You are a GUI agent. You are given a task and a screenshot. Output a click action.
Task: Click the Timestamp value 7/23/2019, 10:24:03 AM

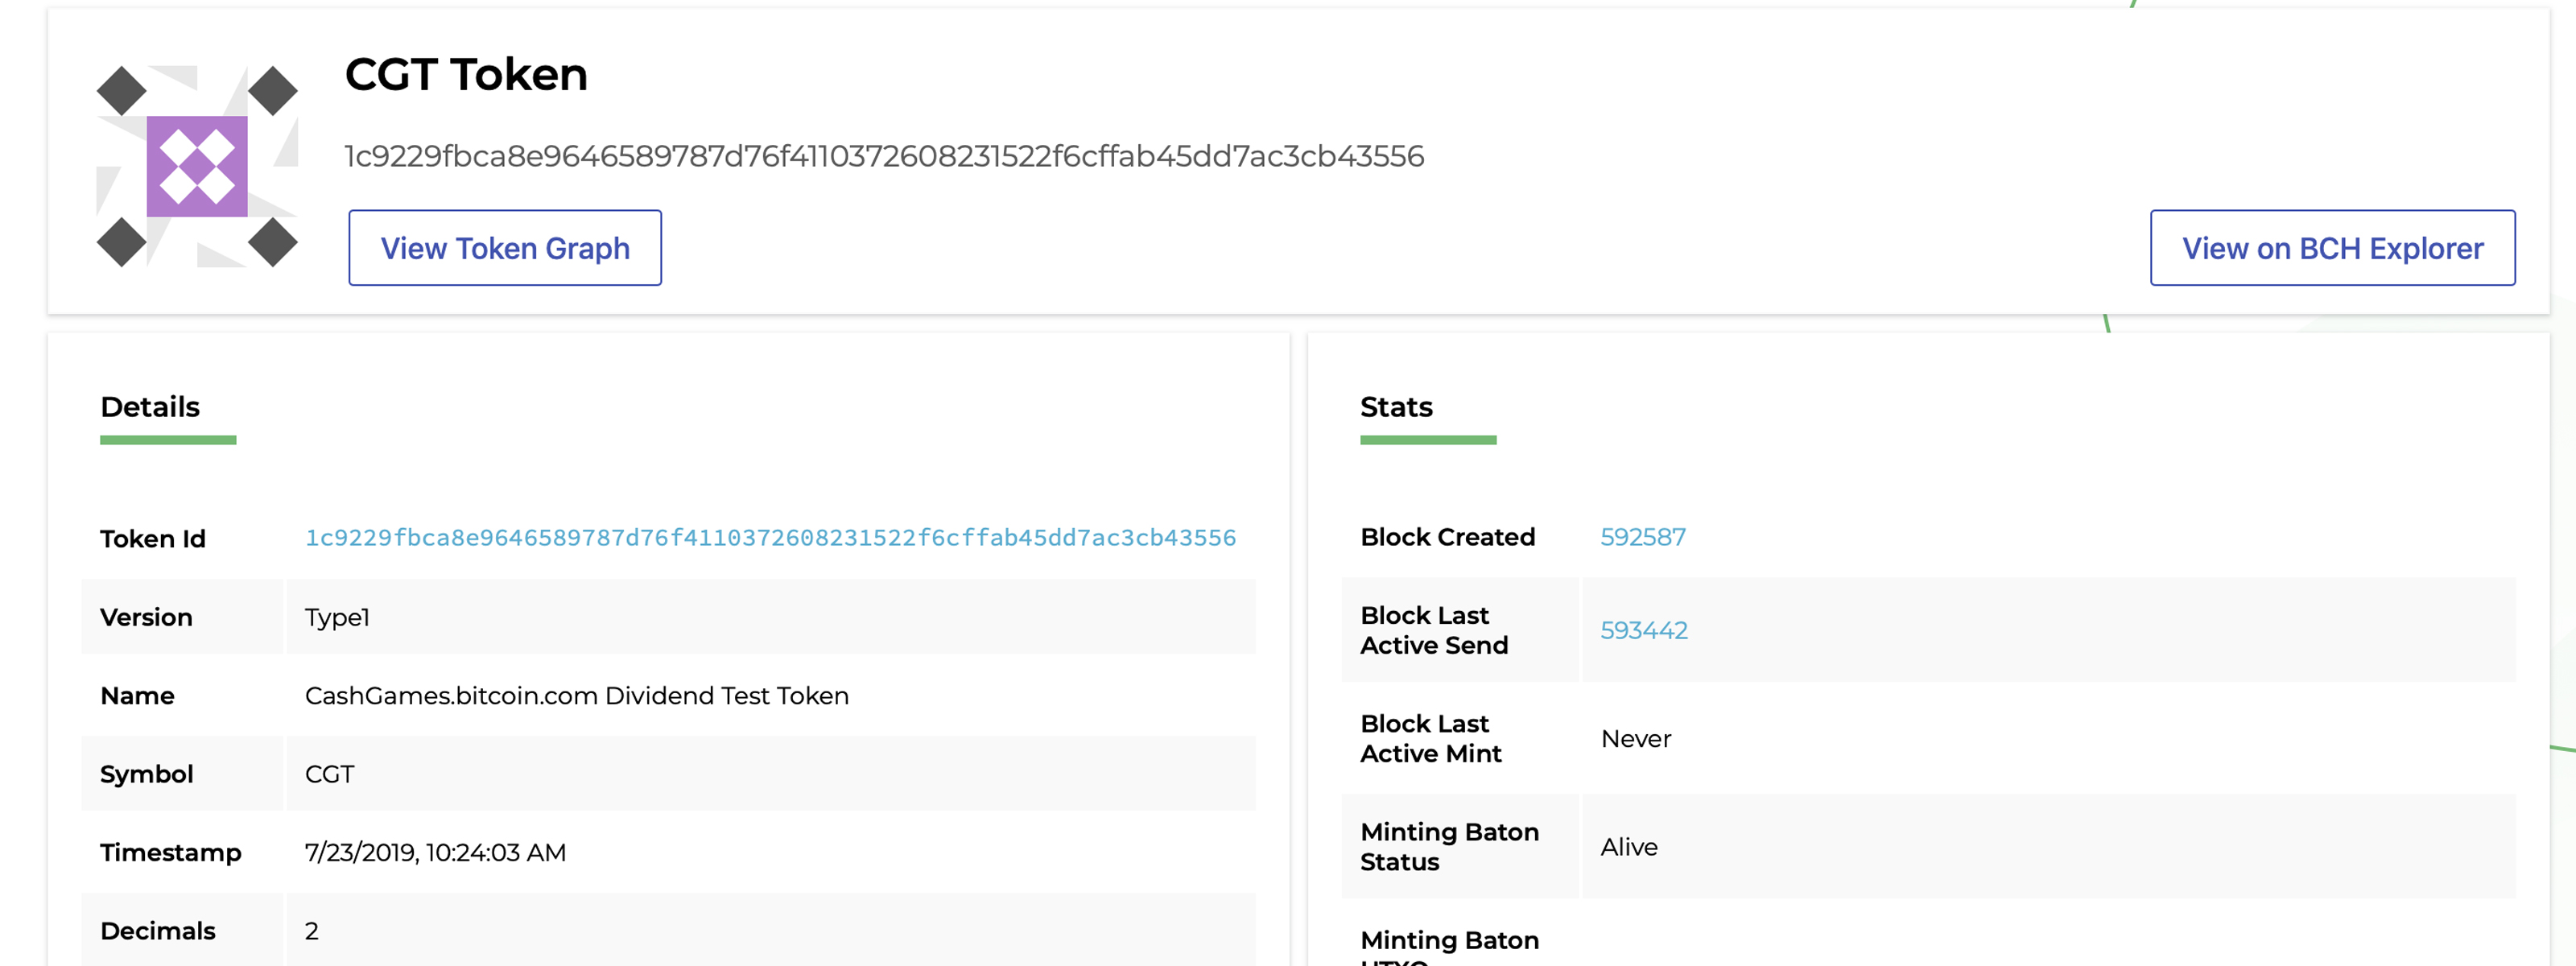coord(435,852)
